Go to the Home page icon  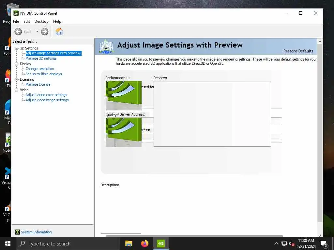click(59, 32)
